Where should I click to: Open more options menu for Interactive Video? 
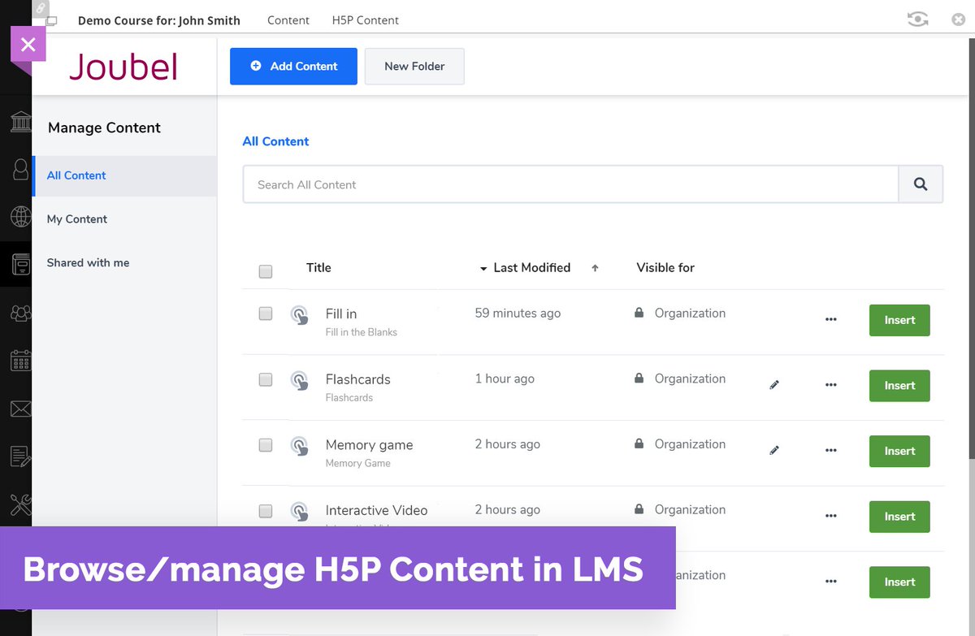click(830, 517)
